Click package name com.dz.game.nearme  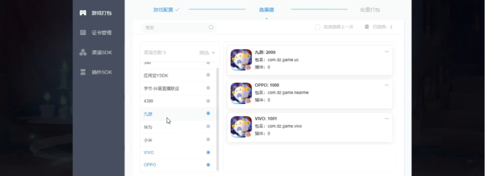pyautogui.click(x=288, y=93)
